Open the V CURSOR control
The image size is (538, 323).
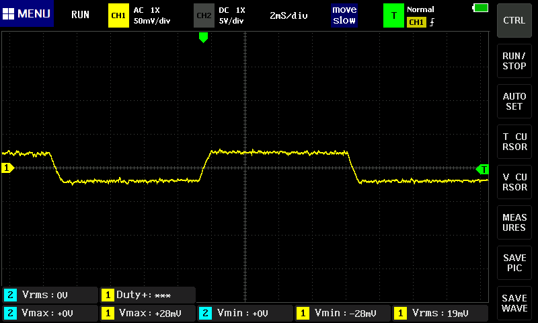pyautogui.click(x=514, y=182)
